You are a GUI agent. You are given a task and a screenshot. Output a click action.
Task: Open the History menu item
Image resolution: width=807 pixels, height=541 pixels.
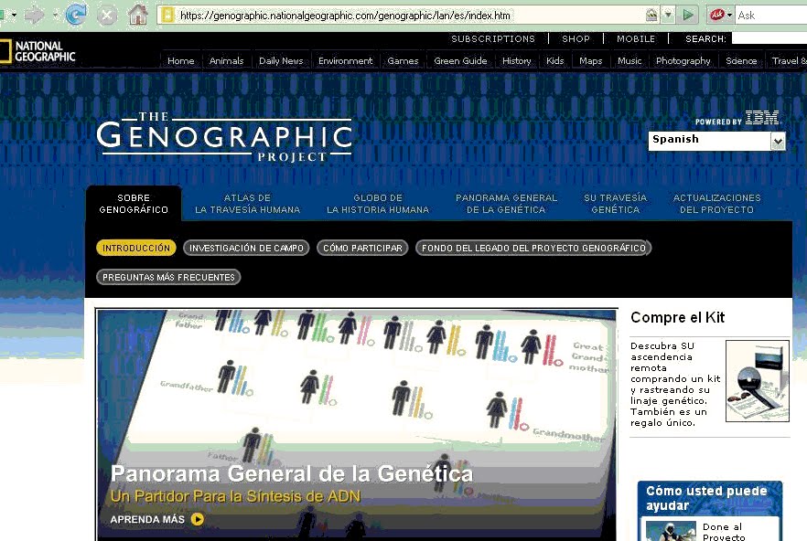pyautogui.click(x=517, y=60)
